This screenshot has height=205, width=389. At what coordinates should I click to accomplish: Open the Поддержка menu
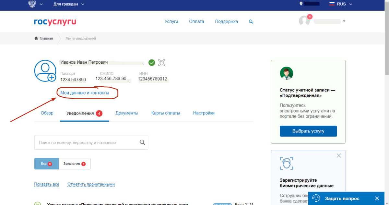(x=226, y=21)
